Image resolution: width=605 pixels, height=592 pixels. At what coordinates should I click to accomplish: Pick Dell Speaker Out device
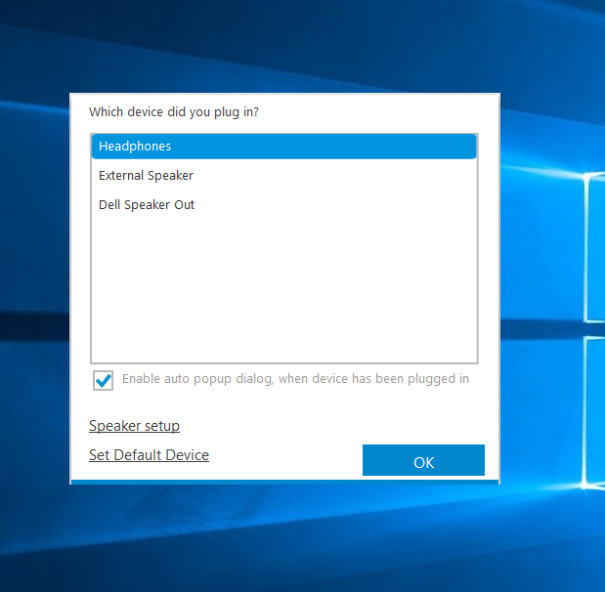click(x=284, y=205)
